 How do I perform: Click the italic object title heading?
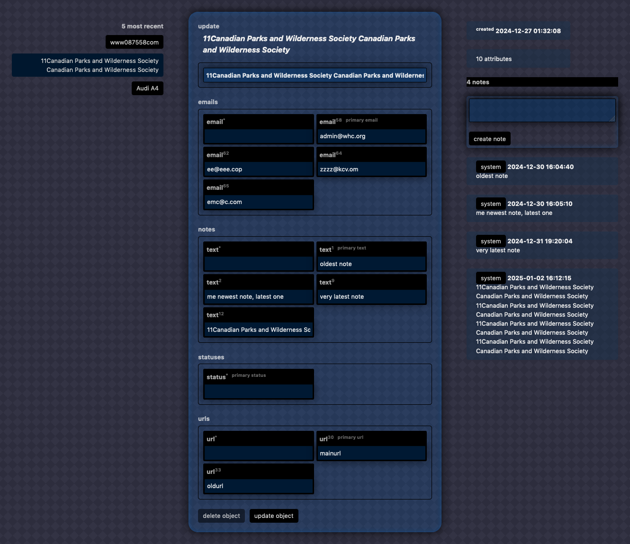pos(309,44)
